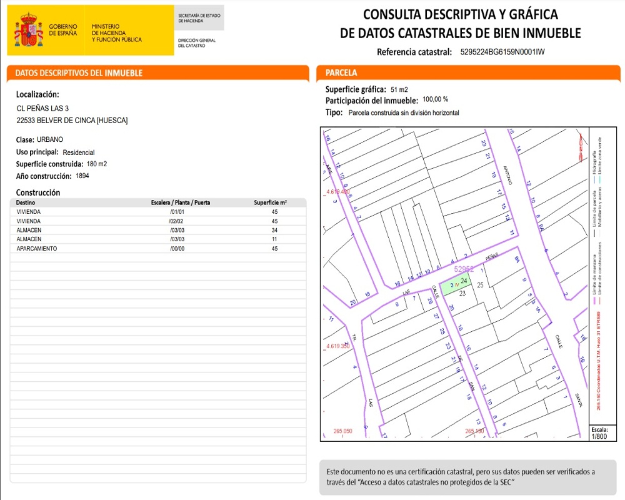Click the 'PEÑAS' street label on the map
Screen dimensions: 625x500
pyautogui.click(x=492, y=257)
